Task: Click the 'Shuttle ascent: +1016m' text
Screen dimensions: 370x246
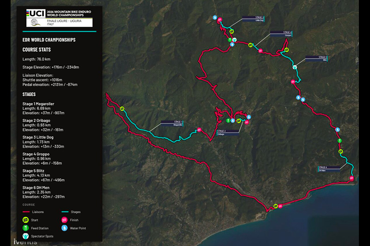Action: click(x=42, y=80)
